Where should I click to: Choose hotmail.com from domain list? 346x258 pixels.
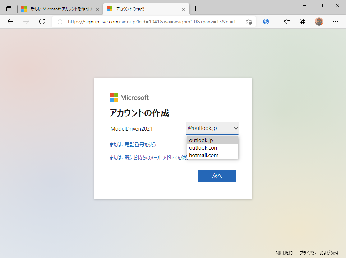(x=212, y=155)
